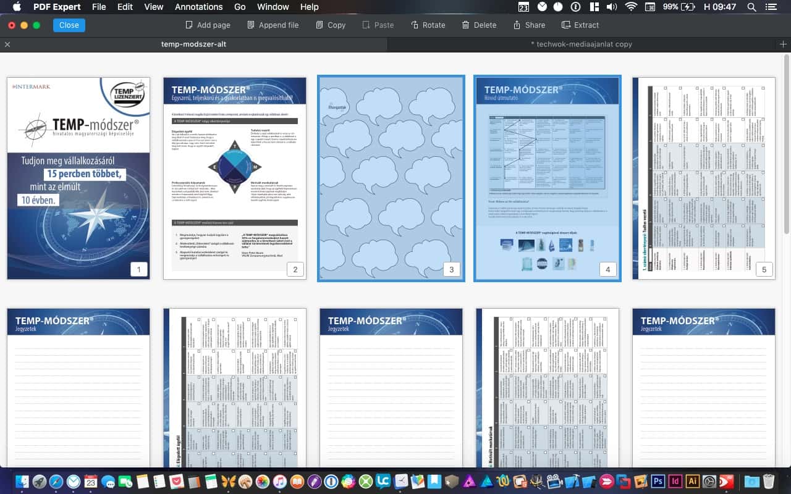
Task: Select page 4 Rövid útmutató thumbnail
Action: tap(548, 178)
